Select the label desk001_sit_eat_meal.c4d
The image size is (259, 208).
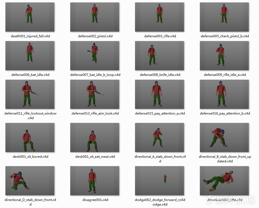pyautogui.click(x=95, y=157)
